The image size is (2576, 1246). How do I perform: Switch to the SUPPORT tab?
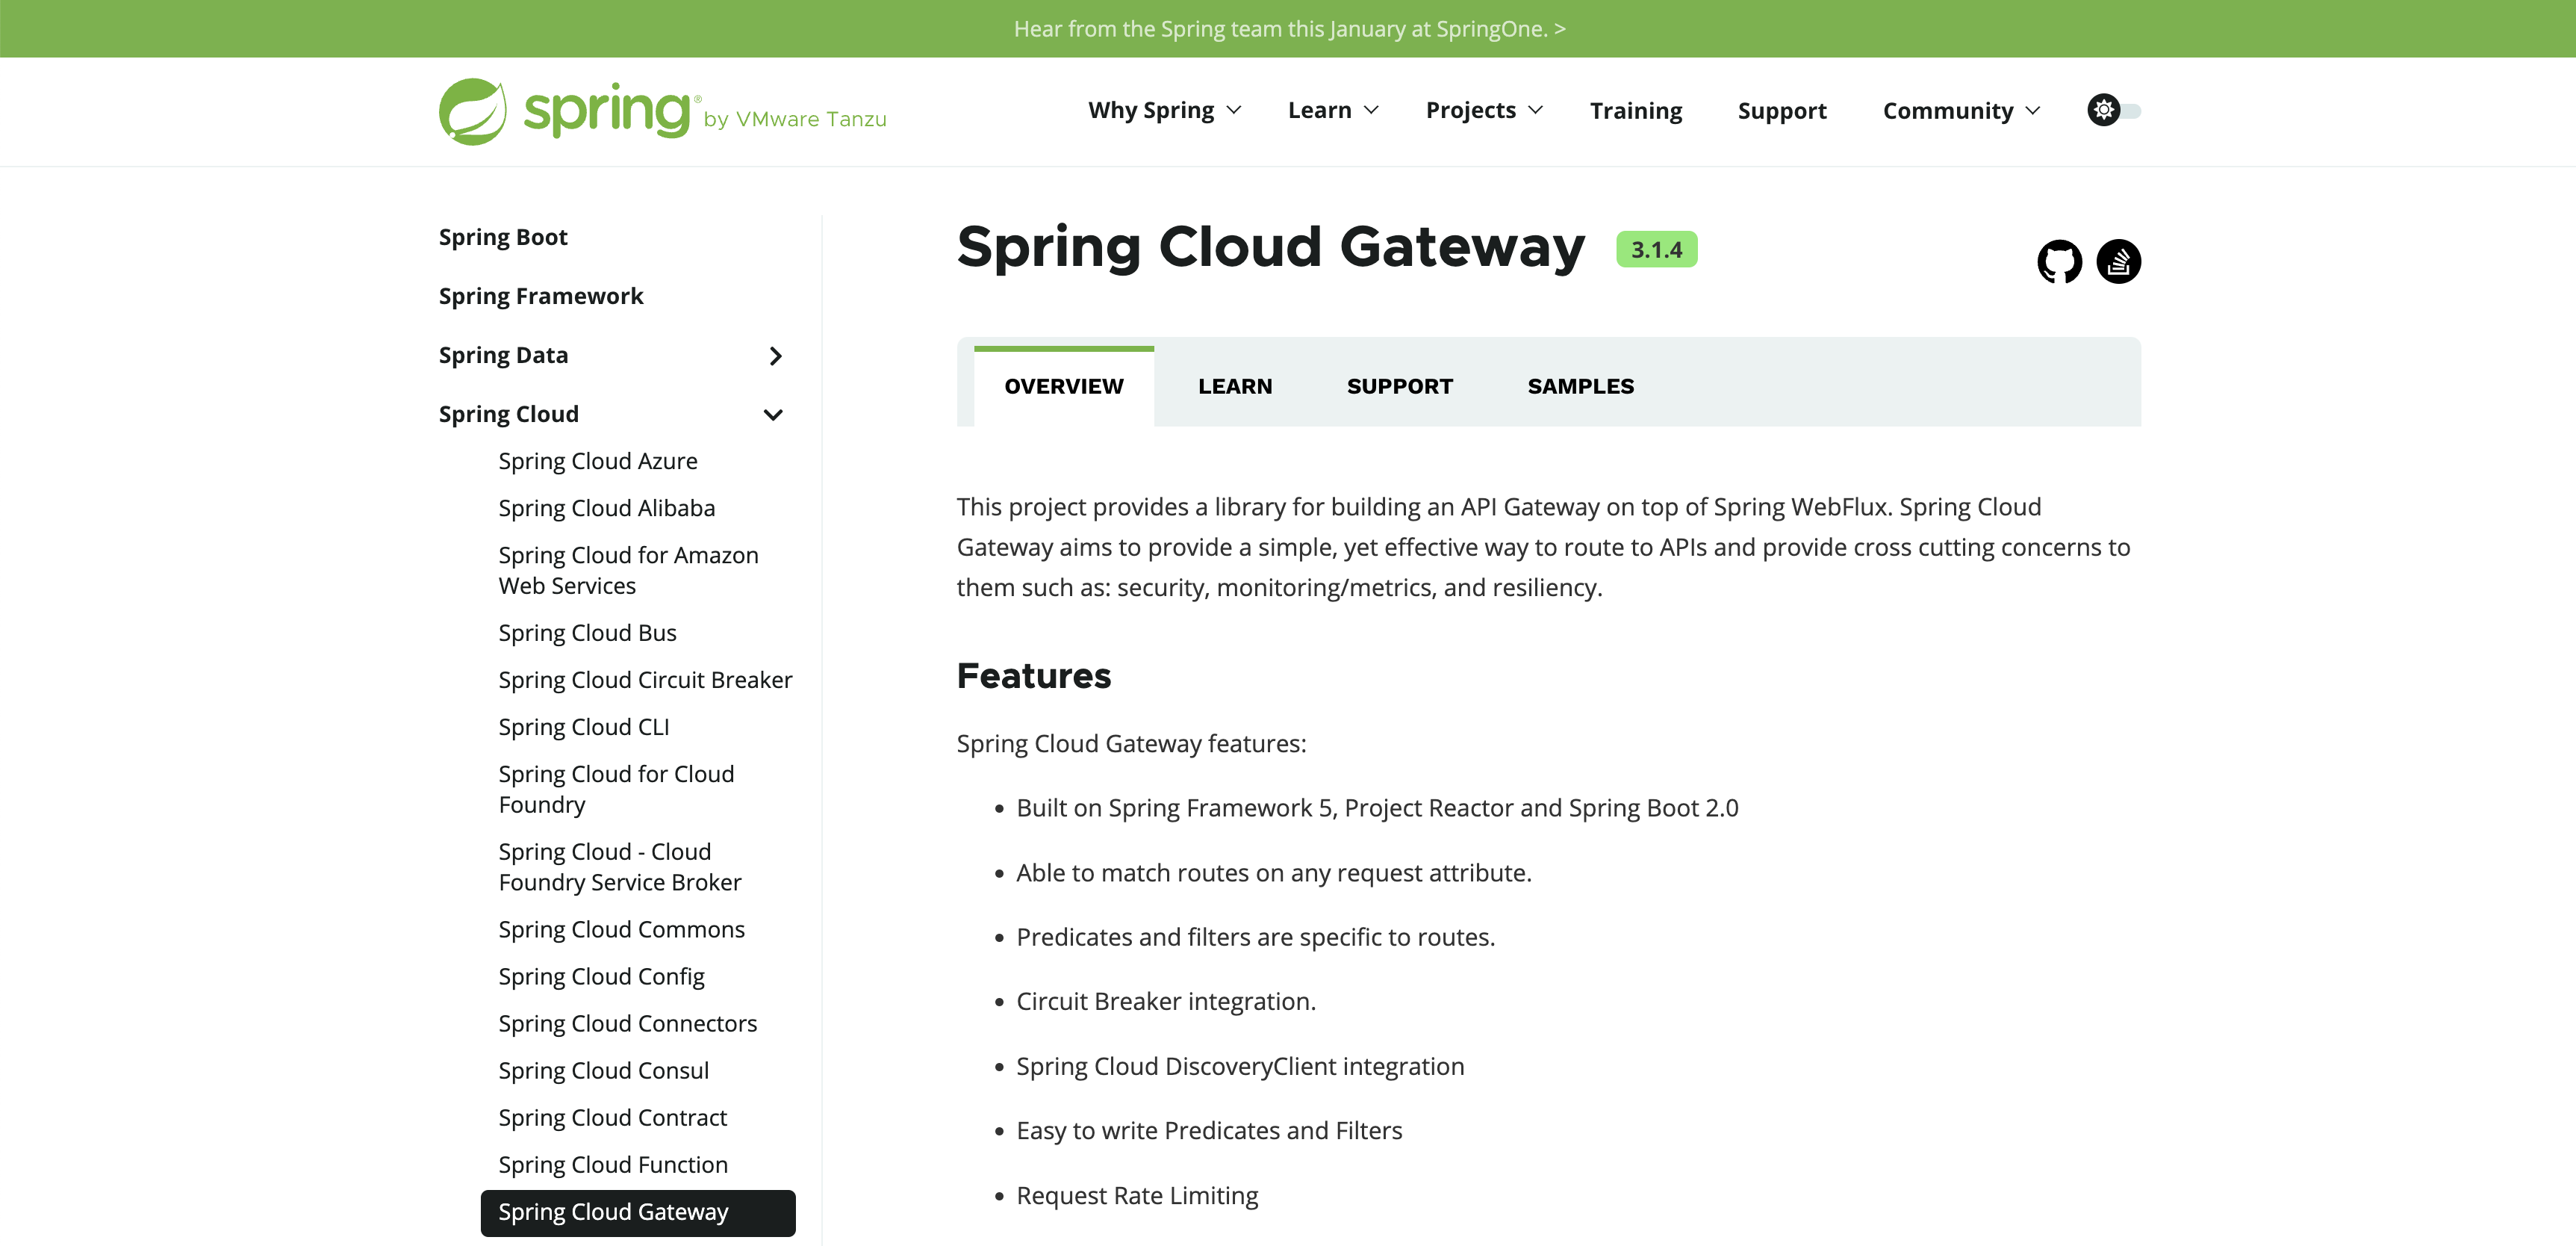coord(1399,386)
